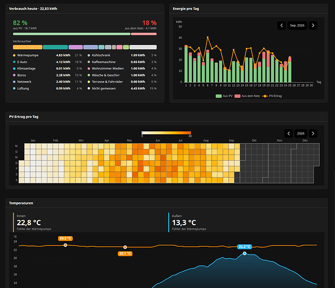Go to previous year in PV-Ertrag heatmap
The image size is (335, 288).
tap(288, 134)
